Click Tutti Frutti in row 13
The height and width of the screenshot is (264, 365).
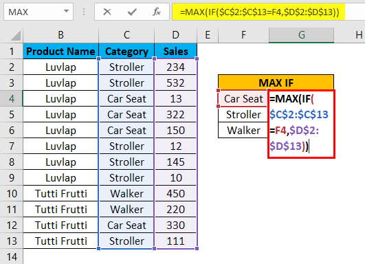60,241
